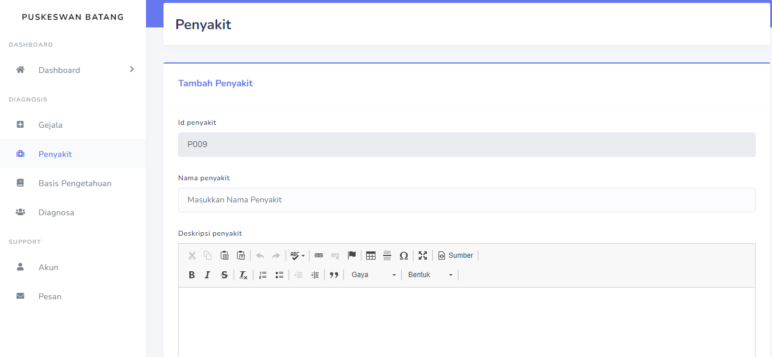Open the Bentuk format dropdown
The width and height of the screenshot is (772, 357).
tap(430, 274)
